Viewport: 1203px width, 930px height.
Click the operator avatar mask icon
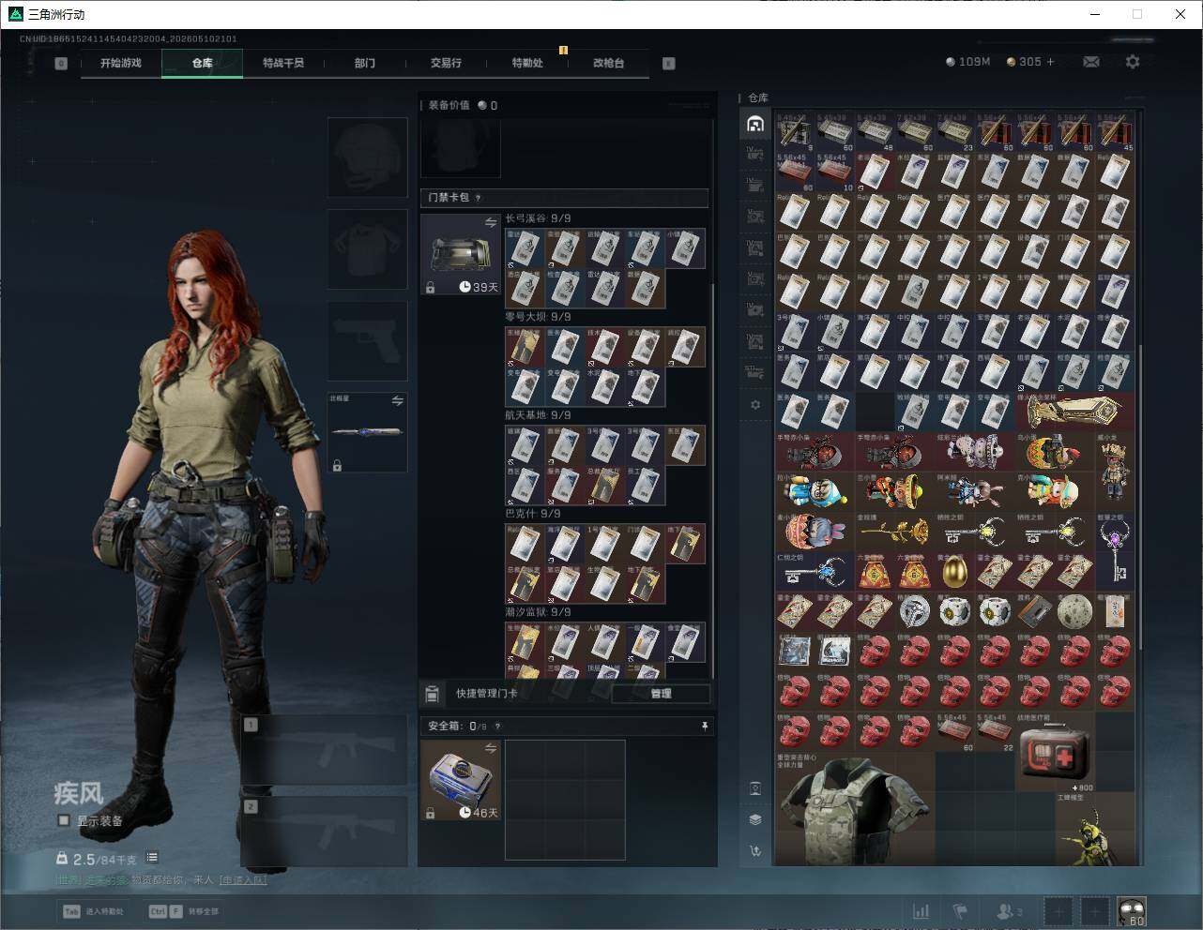(1132, 911)
